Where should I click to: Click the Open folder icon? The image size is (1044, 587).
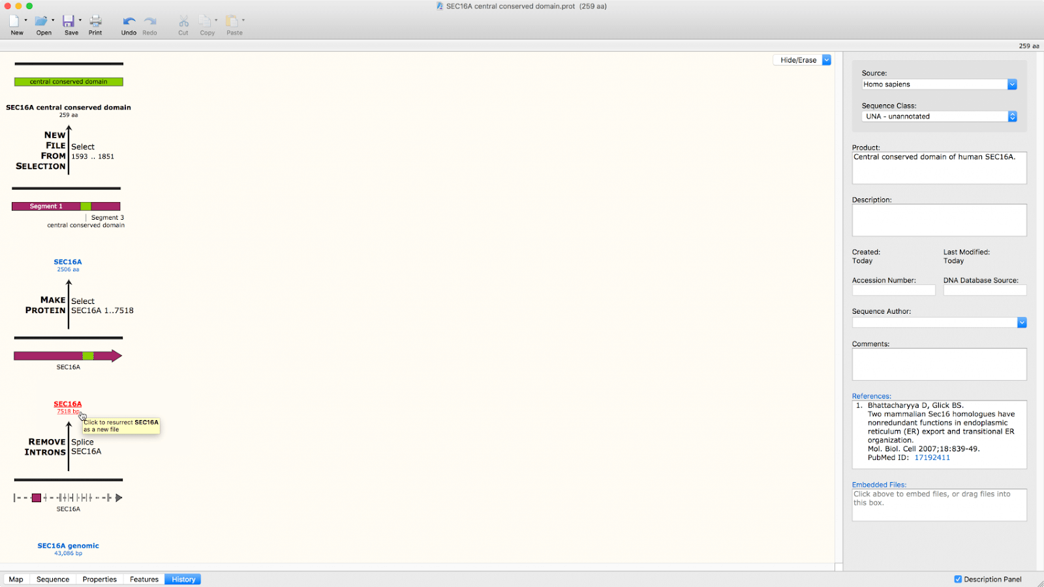(x=41, y=22)
